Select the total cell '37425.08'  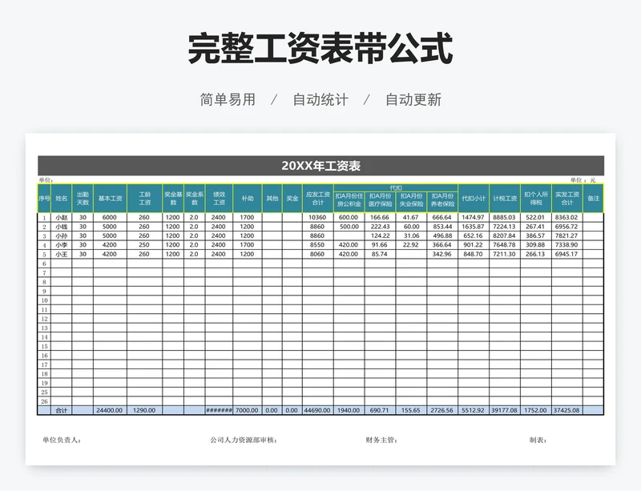(x=566, y=410)
